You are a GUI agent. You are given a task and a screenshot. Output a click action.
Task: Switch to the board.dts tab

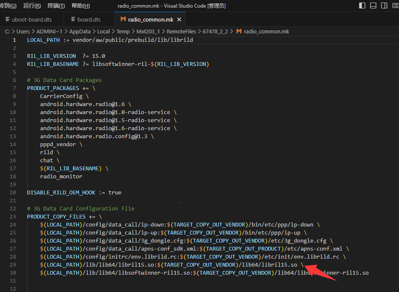coord(89,19)
